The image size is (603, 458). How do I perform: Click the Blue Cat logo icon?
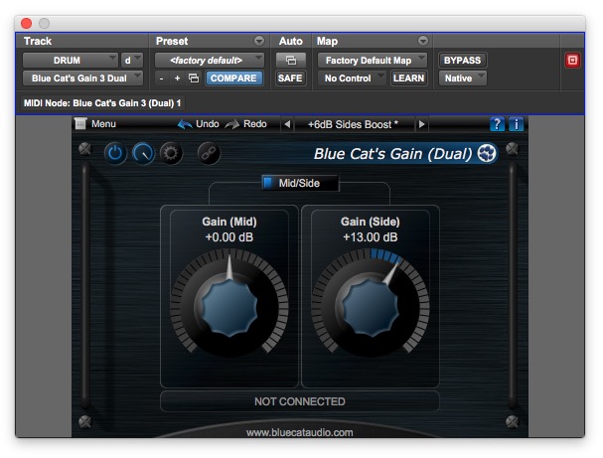click(x=487, y=153)
